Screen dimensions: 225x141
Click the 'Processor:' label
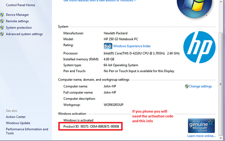click(x=70, y=53)
